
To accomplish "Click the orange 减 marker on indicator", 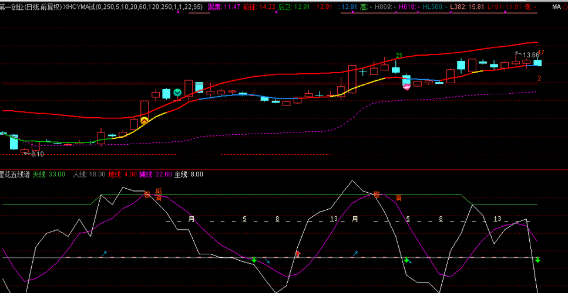I will [159, 190].
